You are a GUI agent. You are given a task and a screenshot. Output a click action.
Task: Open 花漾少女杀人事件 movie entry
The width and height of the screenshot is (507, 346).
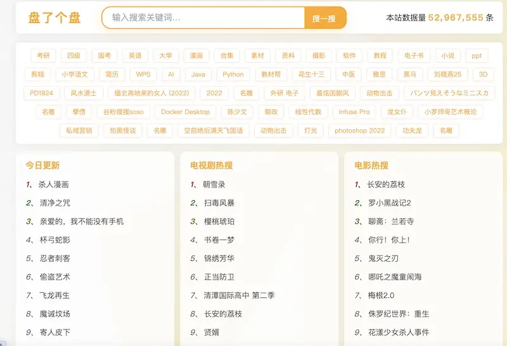point(399,332)
